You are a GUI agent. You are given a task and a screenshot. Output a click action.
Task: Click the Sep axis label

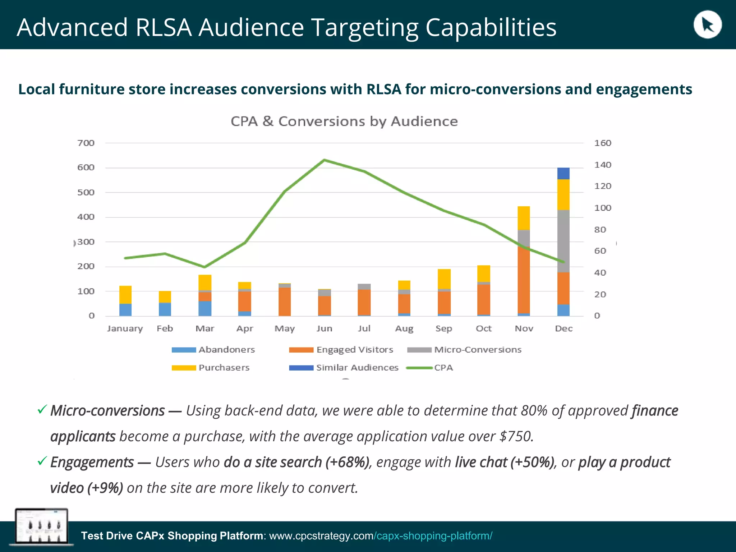click(443, 328)
